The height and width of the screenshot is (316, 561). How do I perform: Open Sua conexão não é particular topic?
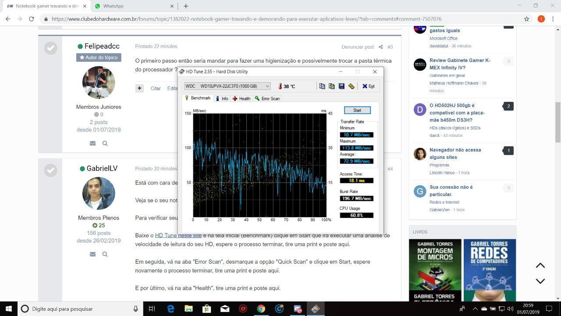(451, 190)
